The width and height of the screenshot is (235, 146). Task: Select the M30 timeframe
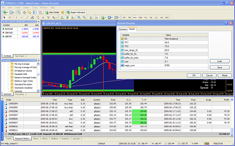(140, 18)
